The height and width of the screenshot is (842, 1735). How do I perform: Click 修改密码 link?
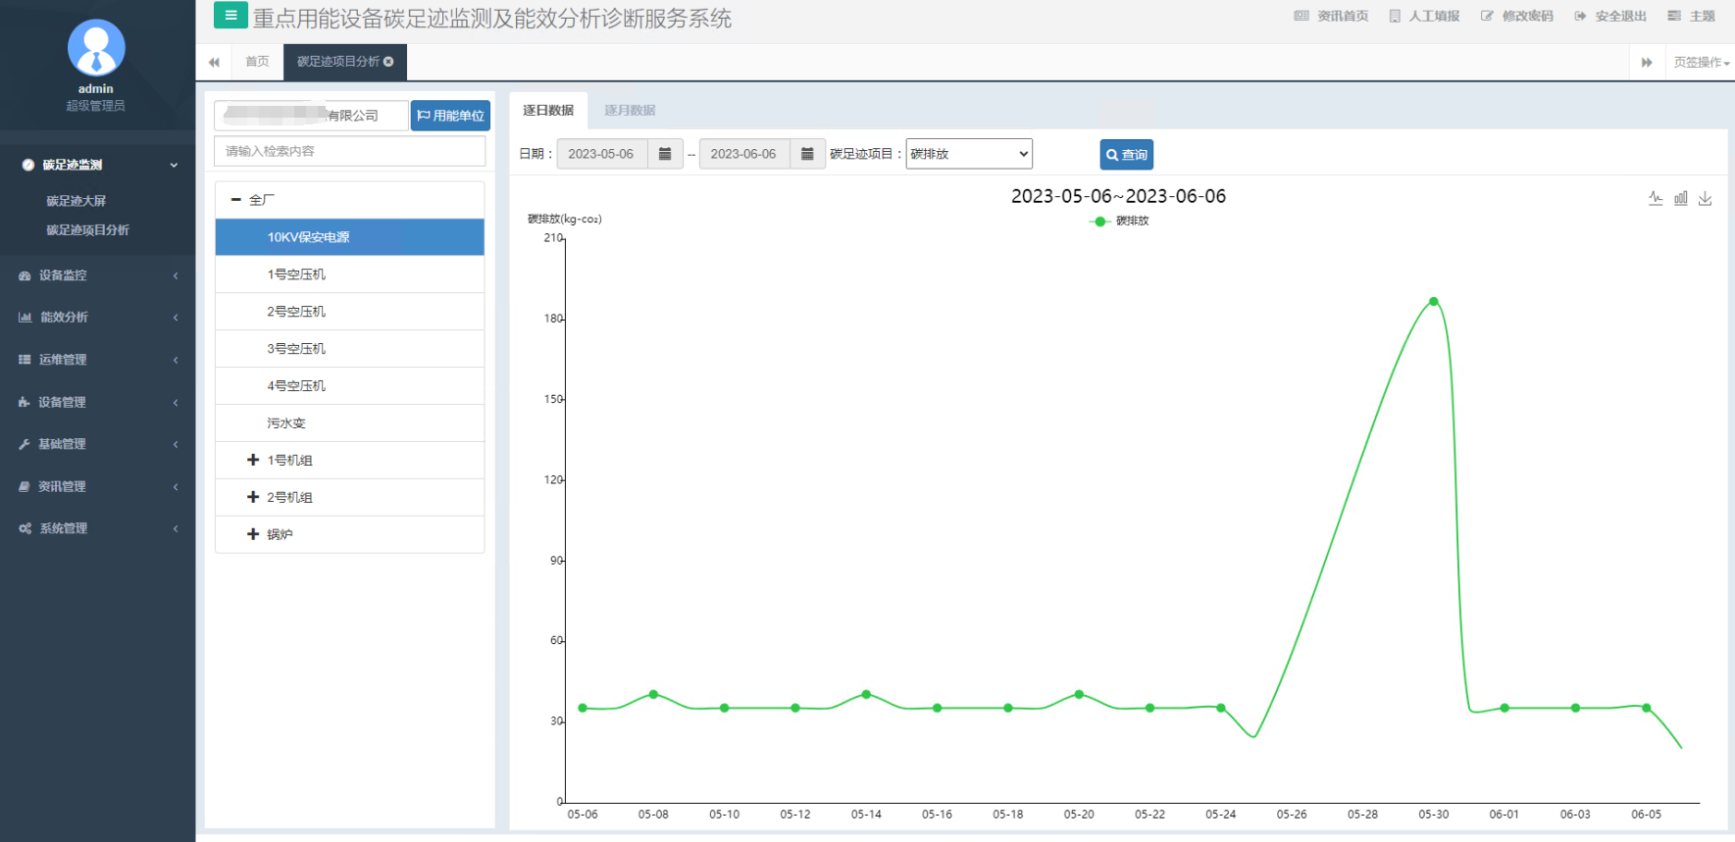1516,16
